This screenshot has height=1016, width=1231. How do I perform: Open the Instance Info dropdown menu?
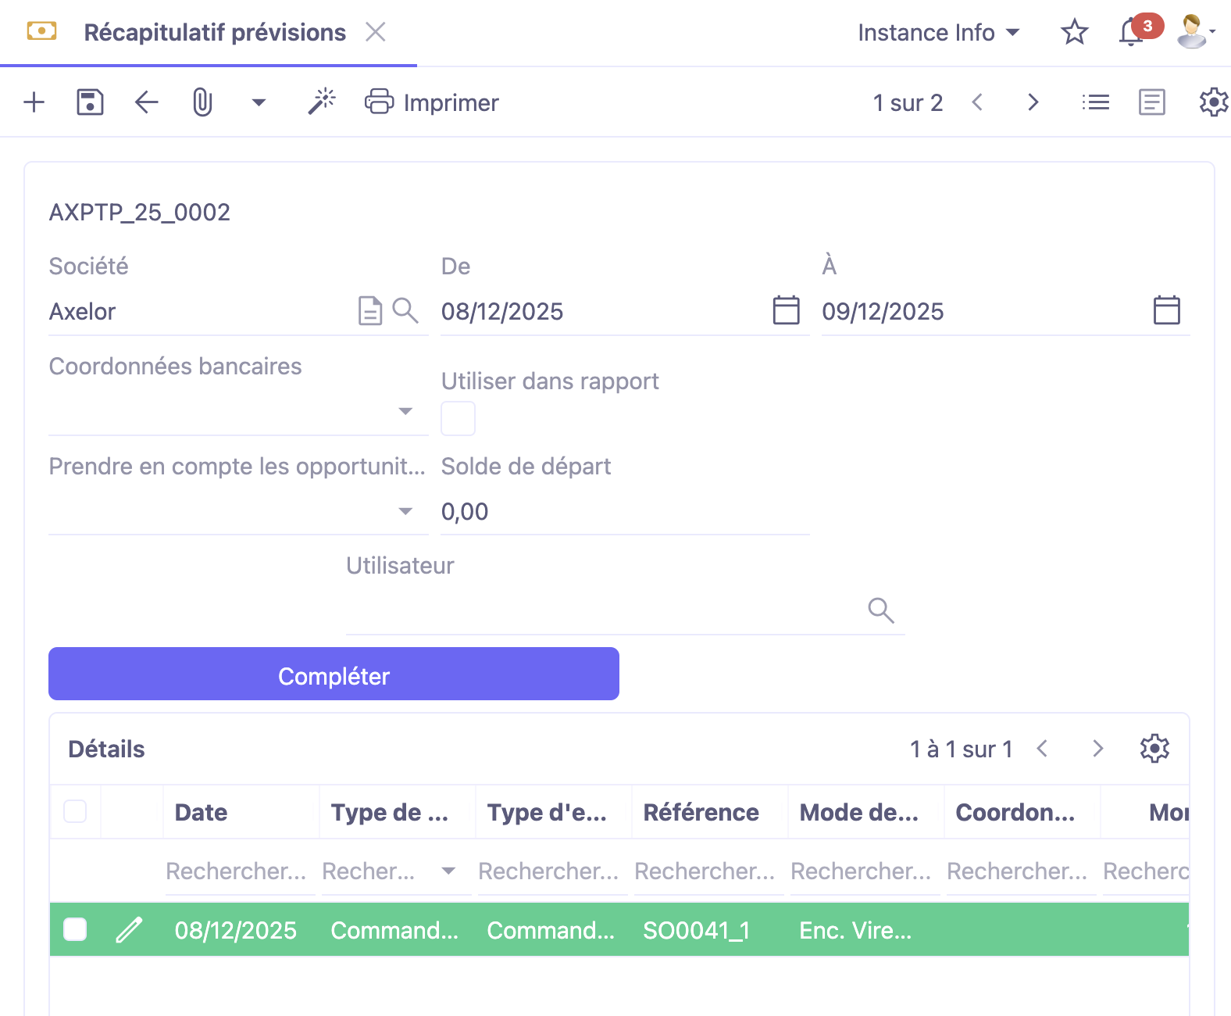[x=938, y=33]
